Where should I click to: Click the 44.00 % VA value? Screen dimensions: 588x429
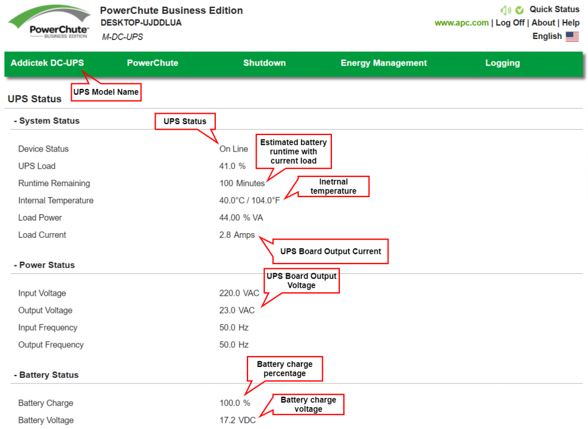coord(241,218)
